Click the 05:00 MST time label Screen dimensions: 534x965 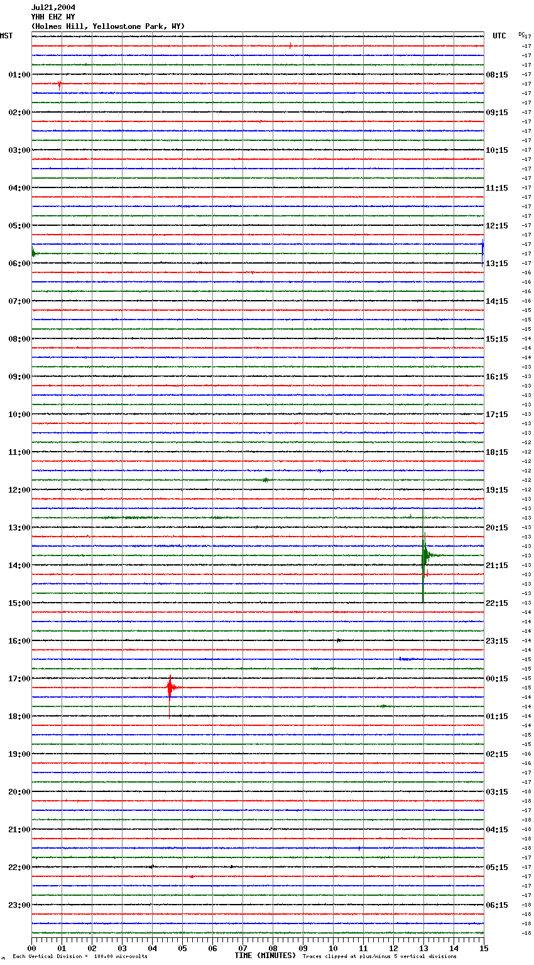19,226
